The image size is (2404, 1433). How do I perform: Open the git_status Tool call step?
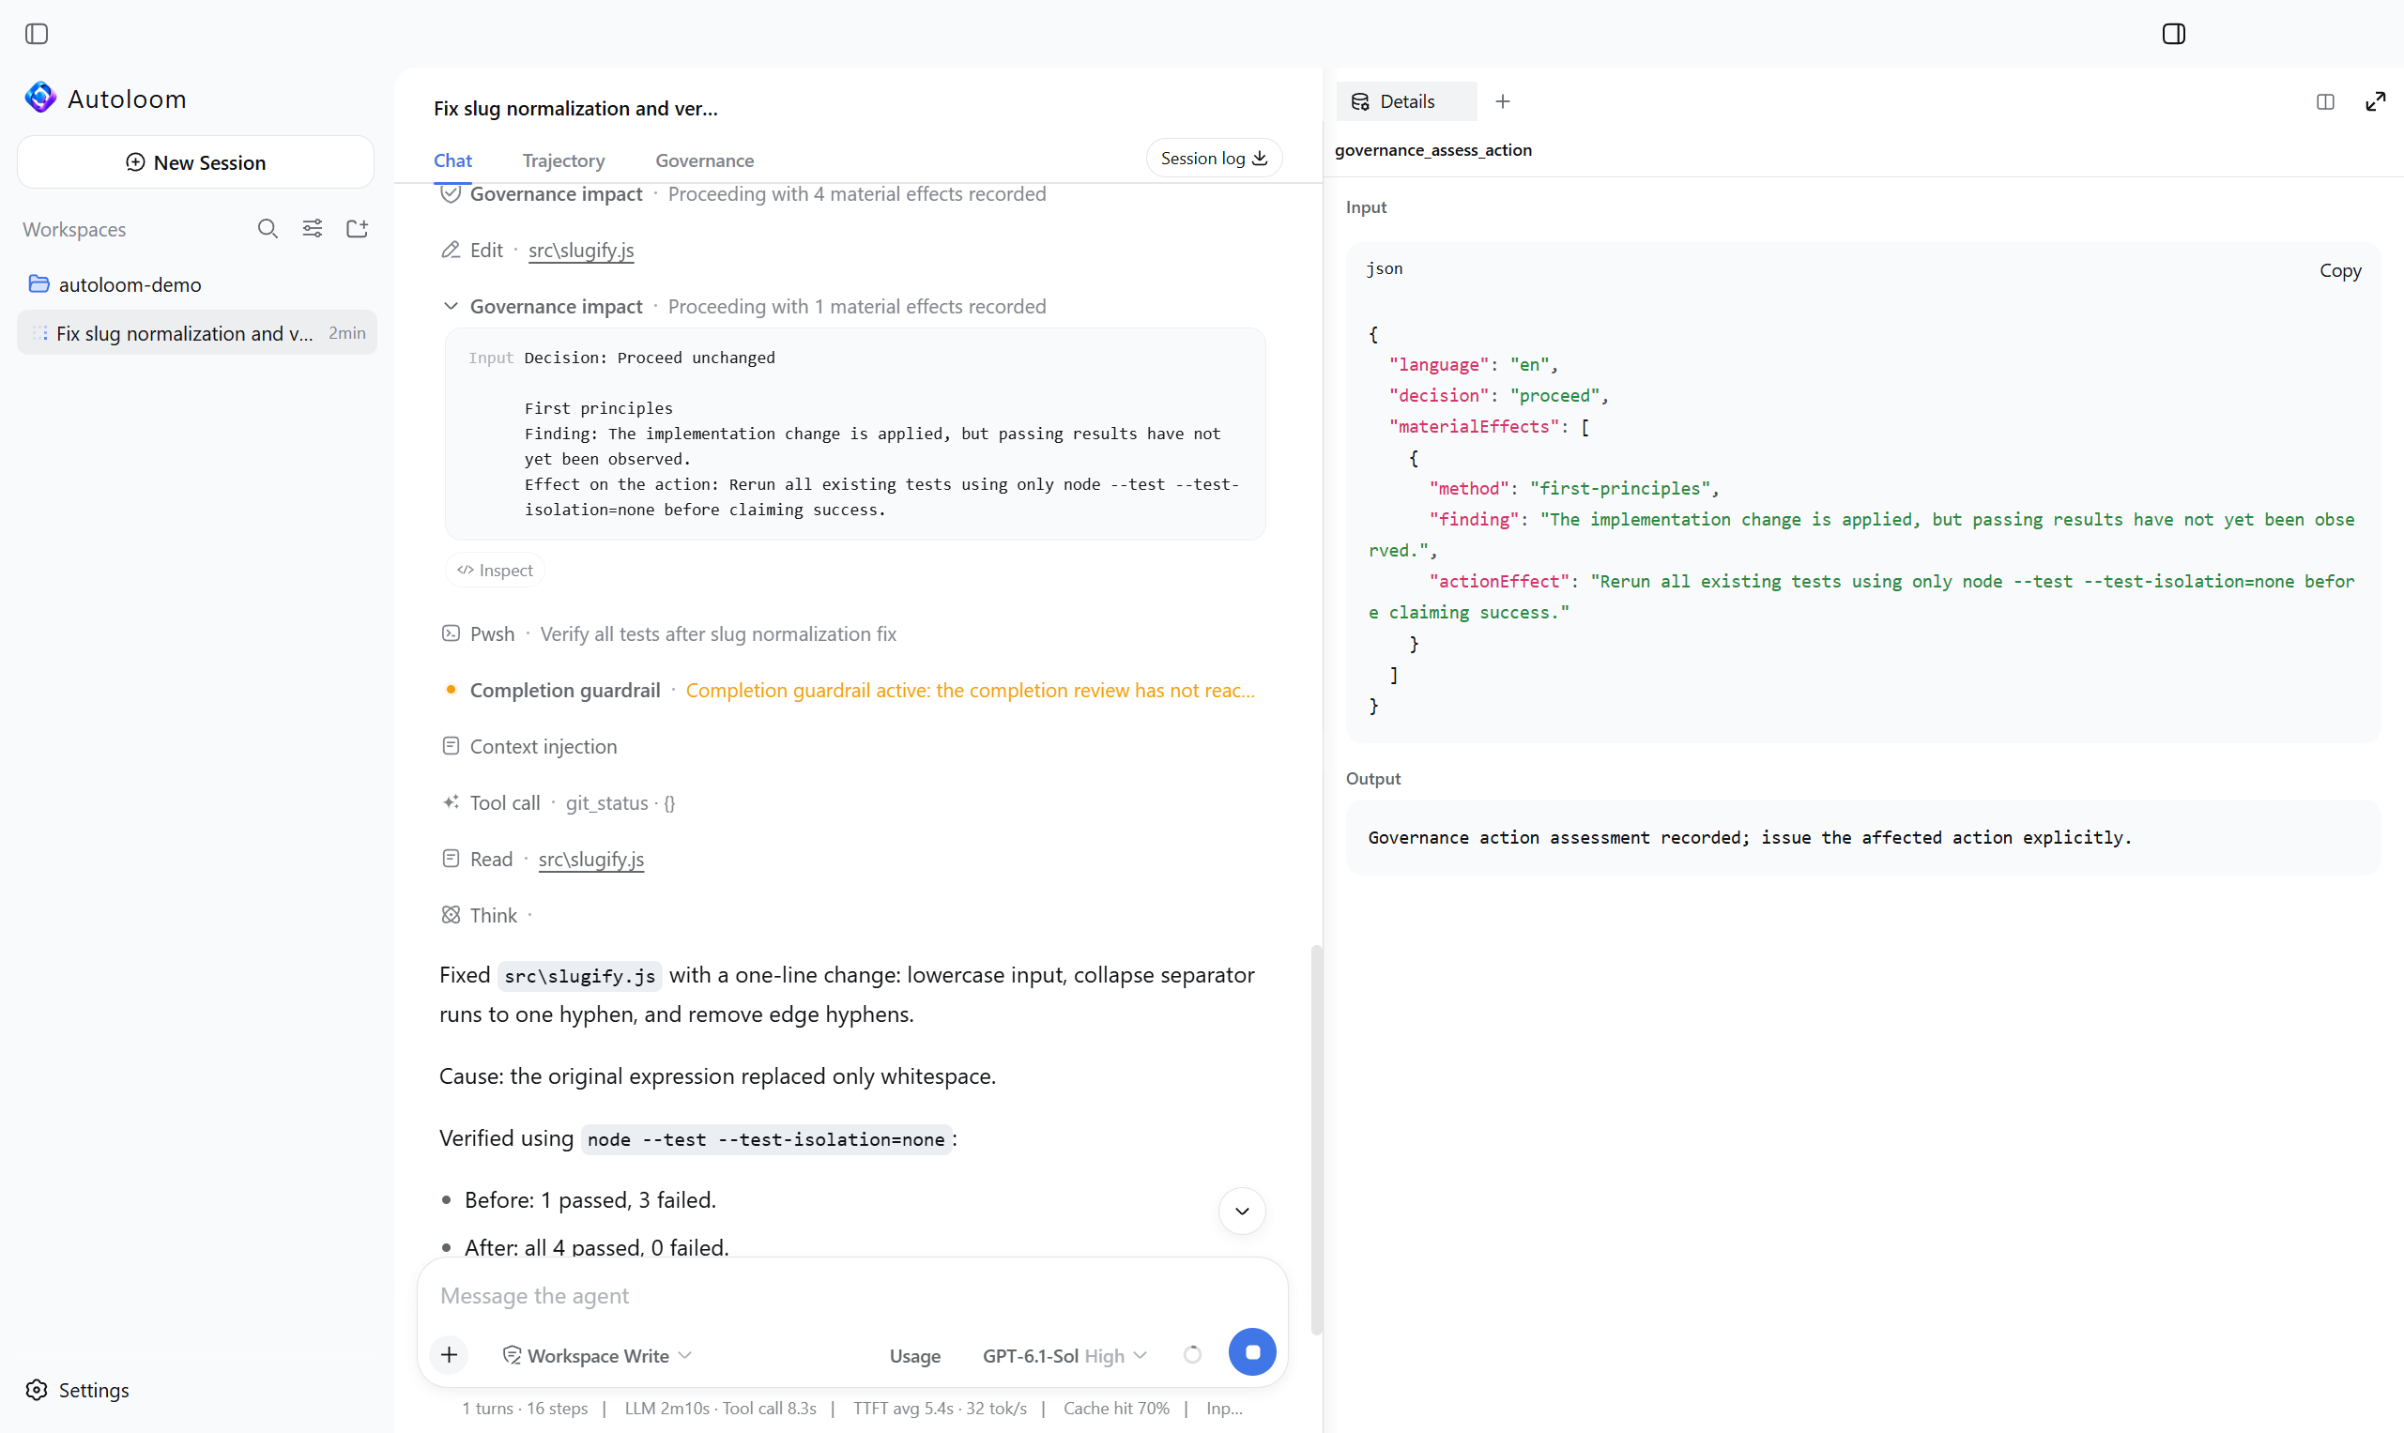559,802
